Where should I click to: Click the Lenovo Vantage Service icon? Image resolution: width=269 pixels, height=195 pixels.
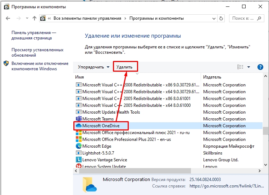[x=79, y=160]
